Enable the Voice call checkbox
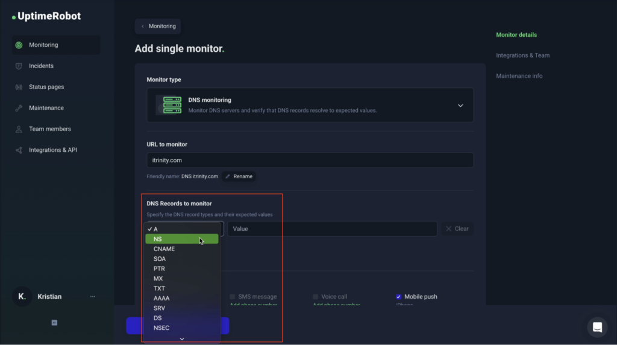Screen dimensions: 617x345 click(x=315, y=297)
